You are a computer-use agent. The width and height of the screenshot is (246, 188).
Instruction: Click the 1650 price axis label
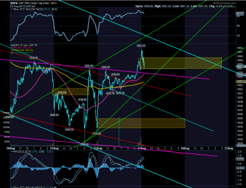(240, 98)
